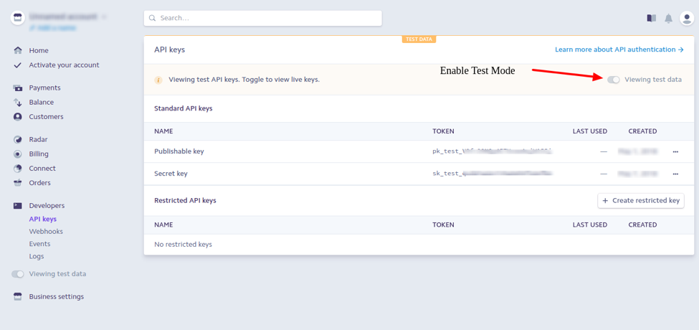699x330 pixels.
Task: Click the Home icon in sidebar
Action: point(18,51)
